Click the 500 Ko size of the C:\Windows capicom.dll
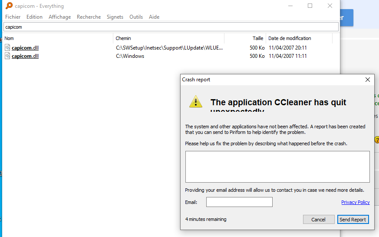Viewport: 379px width, 237px height. [x=257, y=56]
